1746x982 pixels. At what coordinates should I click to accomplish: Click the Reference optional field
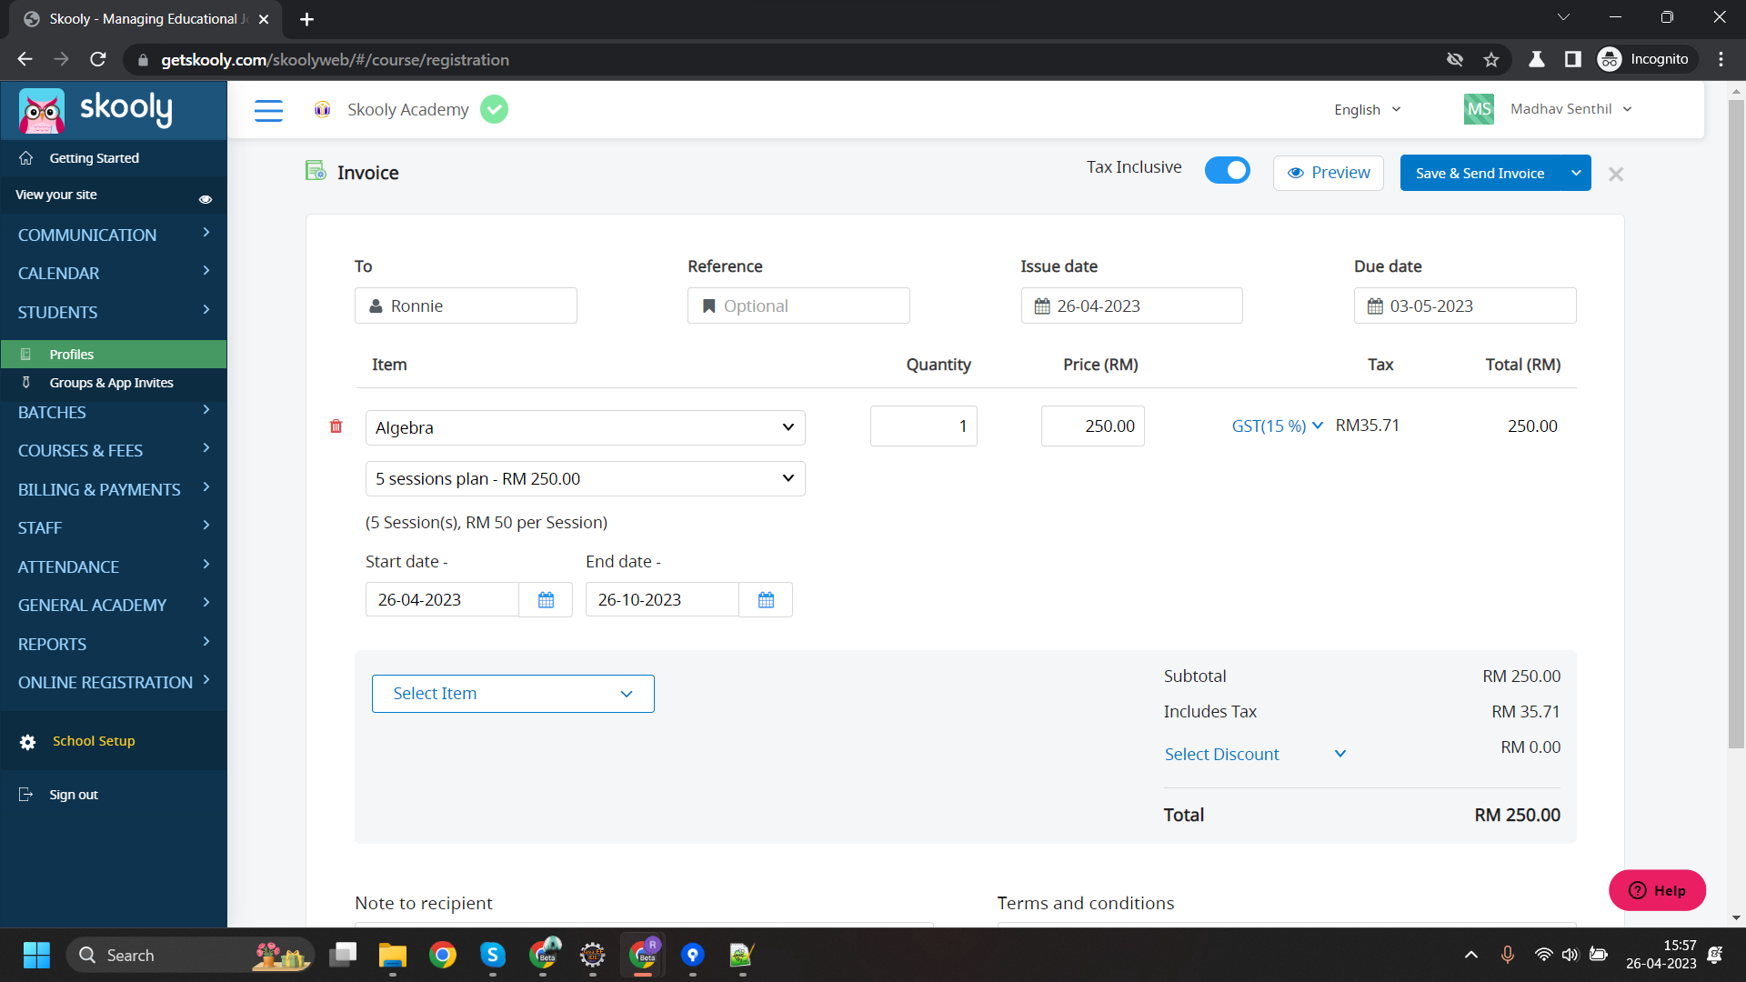[798, 306]
